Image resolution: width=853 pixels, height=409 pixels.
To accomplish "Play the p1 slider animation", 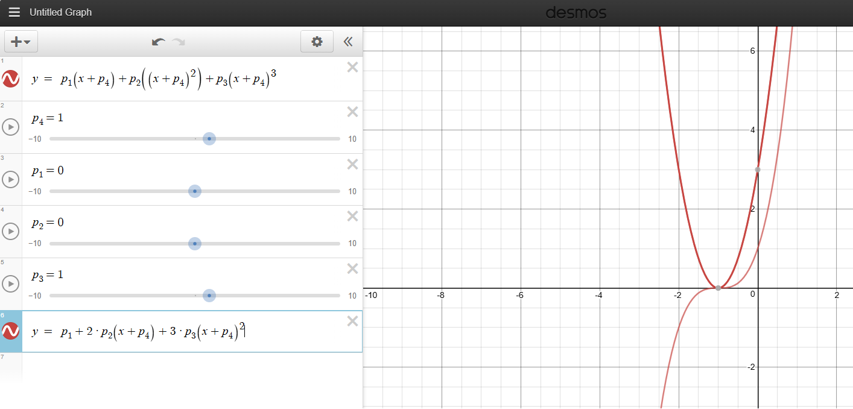I will (x=11, y=179).
